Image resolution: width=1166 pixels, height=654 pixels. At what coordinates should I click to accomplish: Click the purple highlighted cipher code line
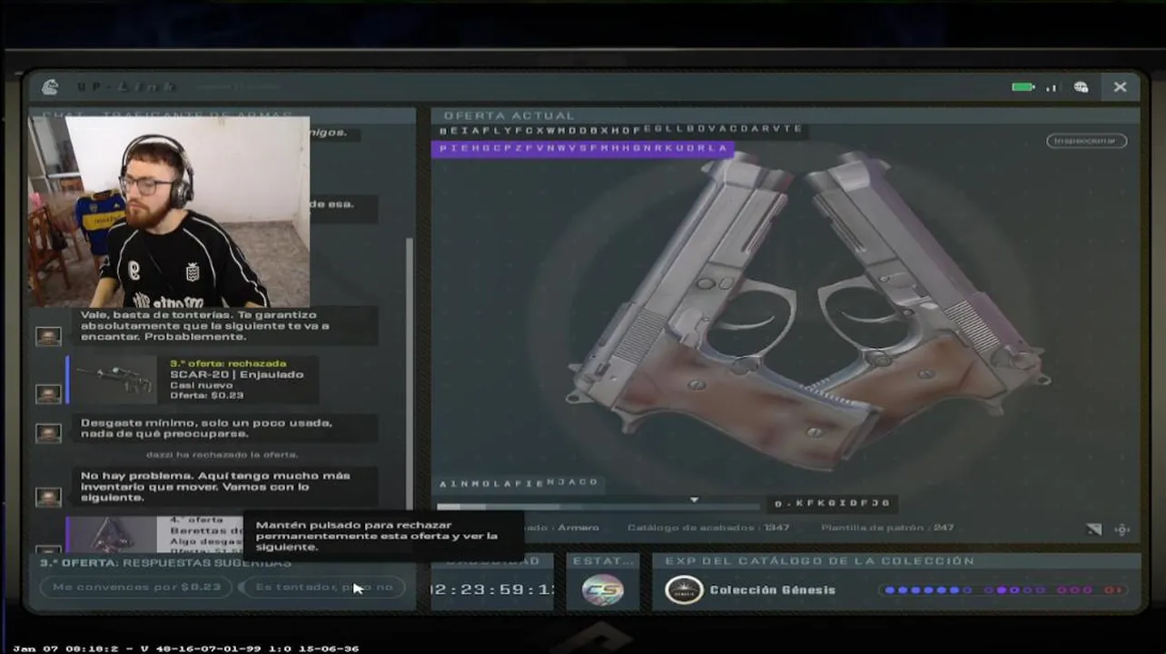583,148
